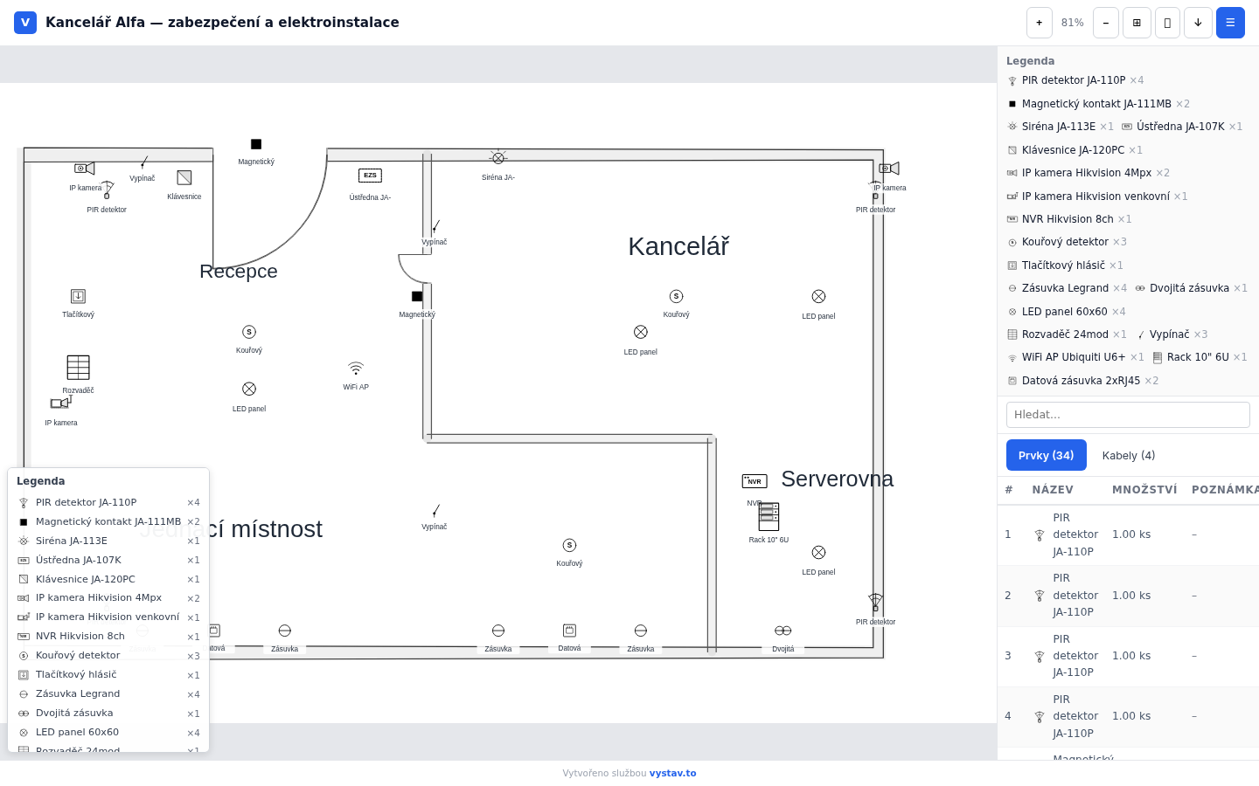Click the WiFi AP symbol in Recepce
1259x786 pixels.
click(x=356, y=369)
